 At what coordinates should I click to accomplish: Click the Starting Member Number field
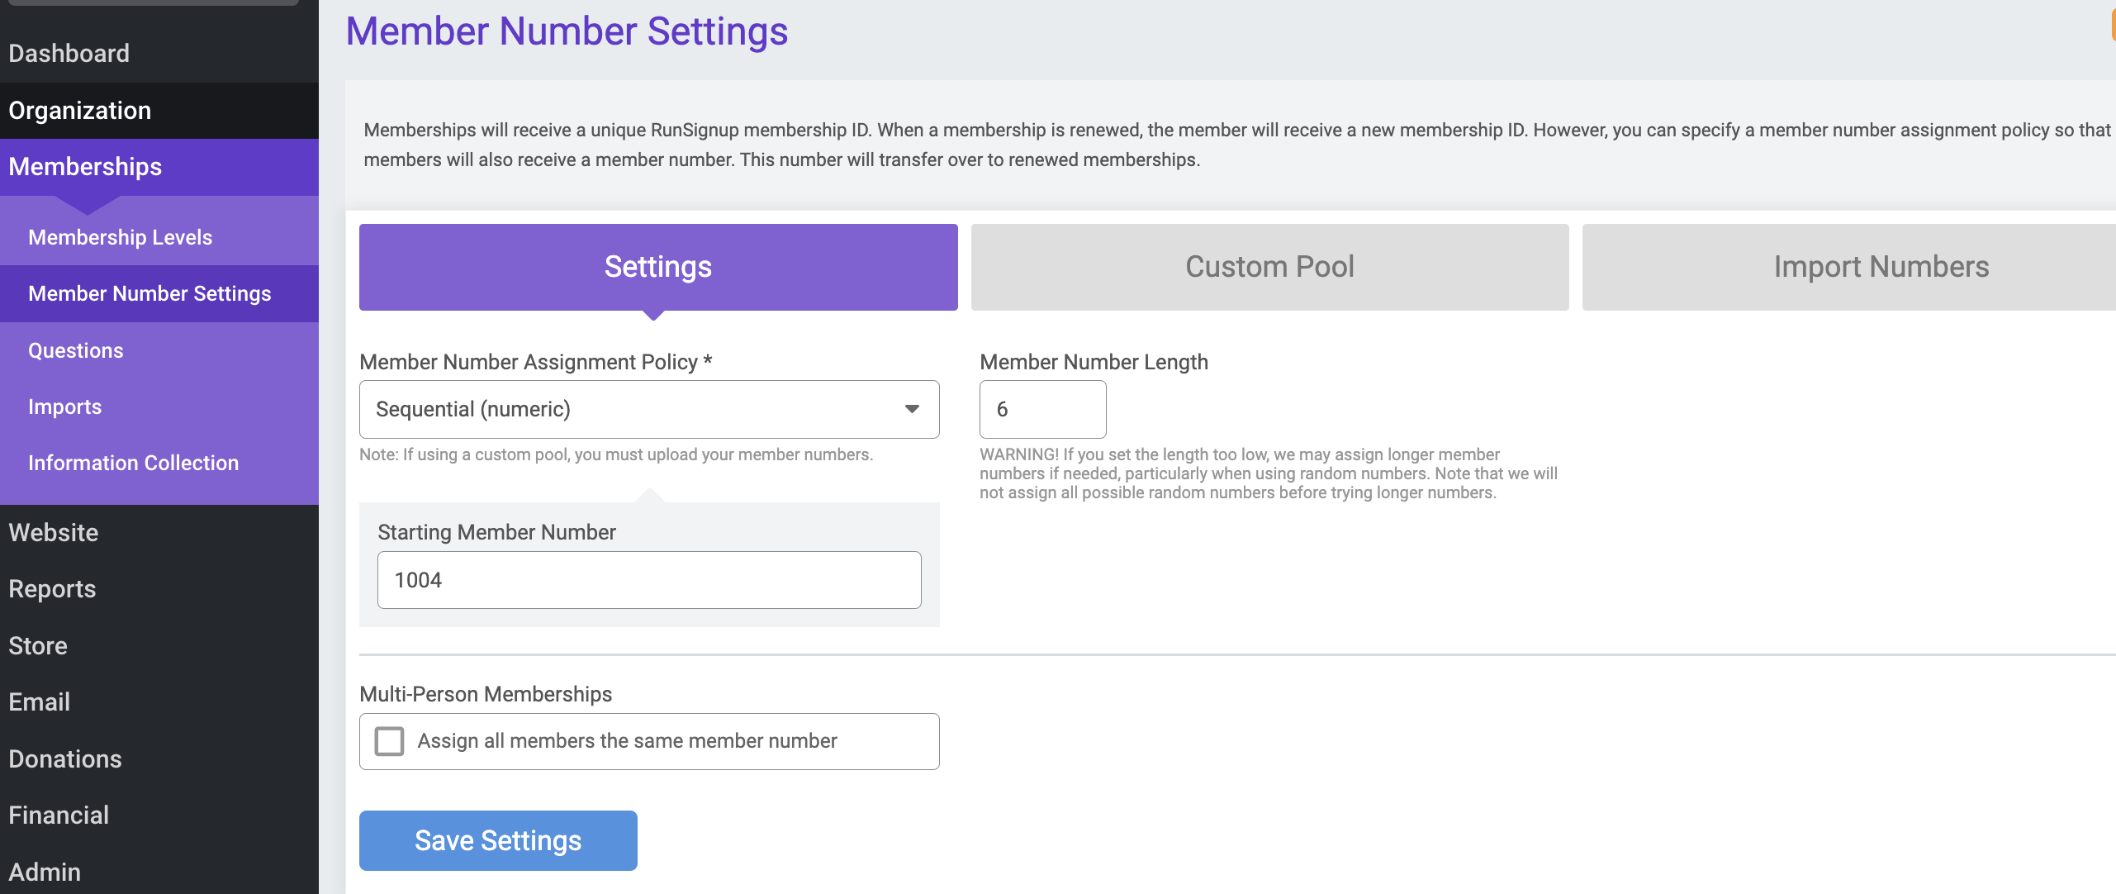coord(648,580)
